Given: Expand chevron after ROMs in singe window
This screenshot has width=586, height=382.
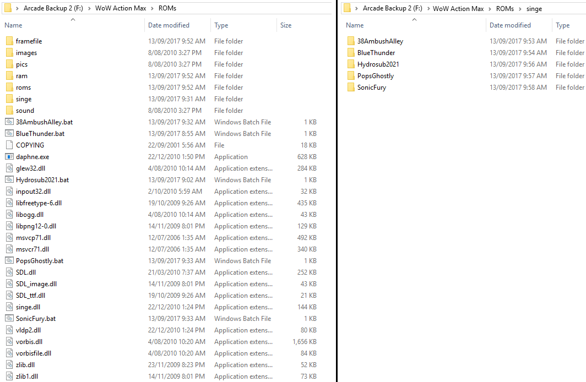Looking at the screenshot, I should [x=520, y=8].
